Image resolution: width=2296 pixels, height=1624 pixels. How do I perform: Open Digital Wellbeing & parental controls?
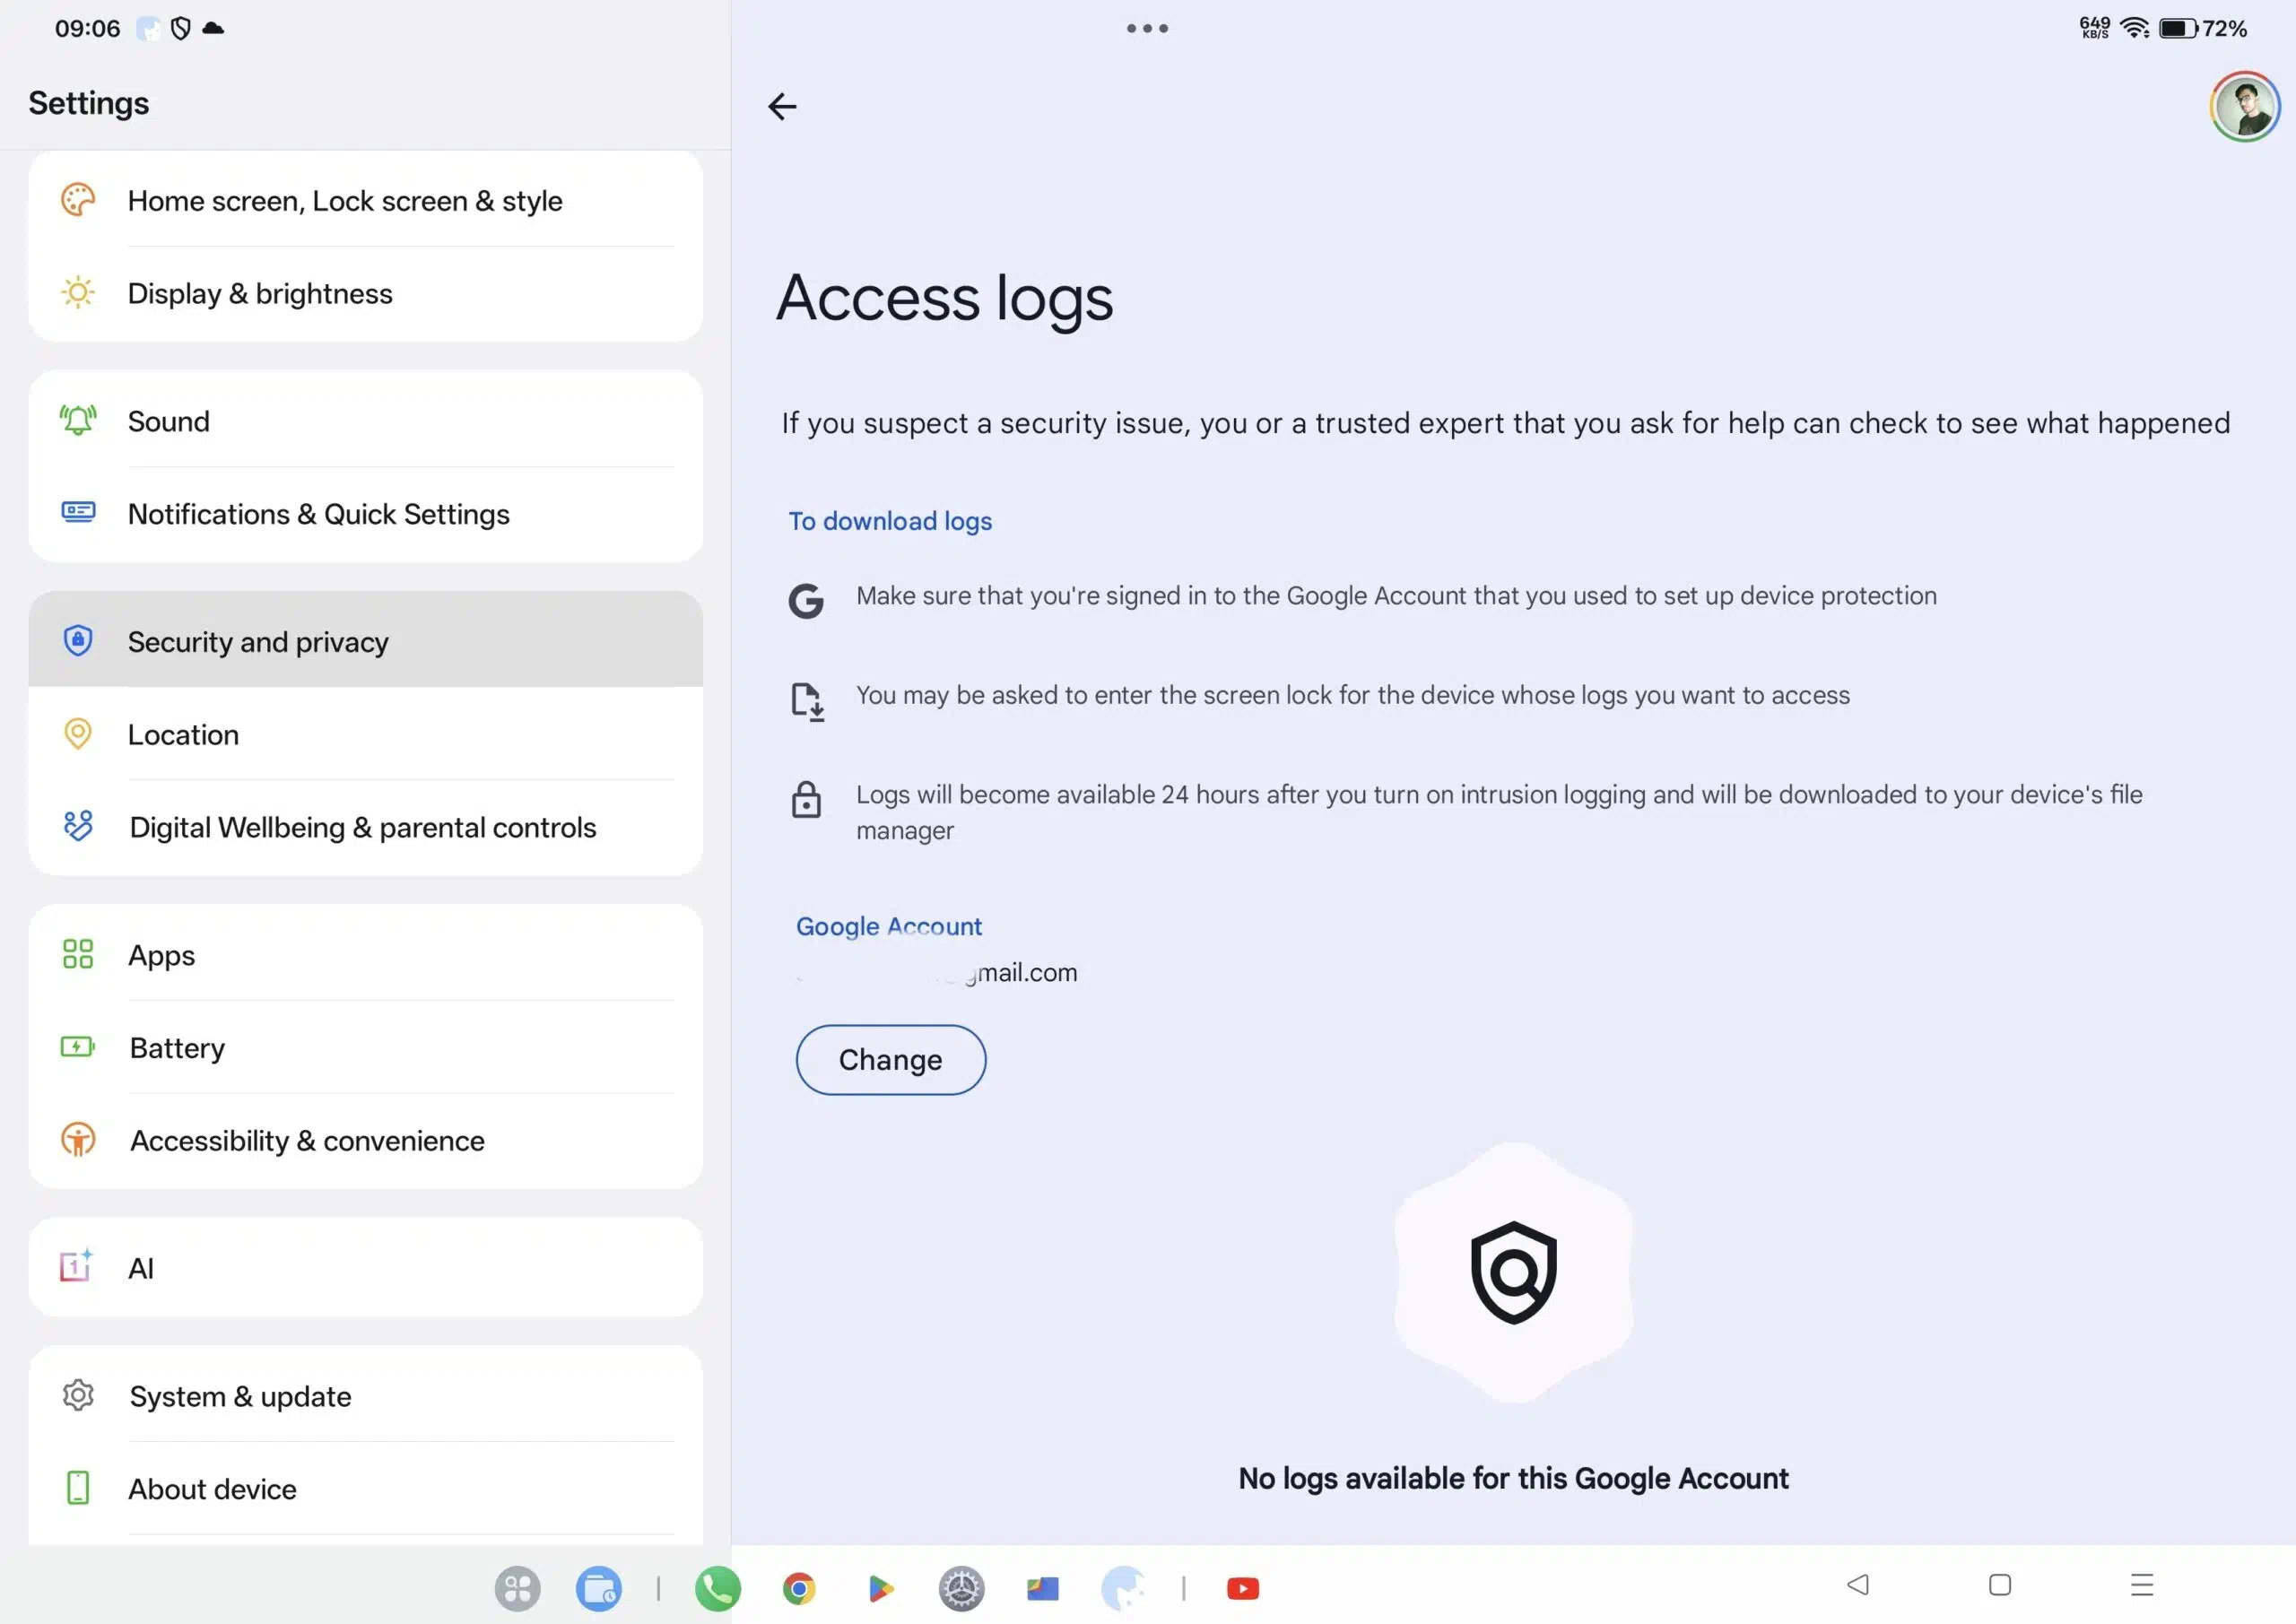click(365, 827)
